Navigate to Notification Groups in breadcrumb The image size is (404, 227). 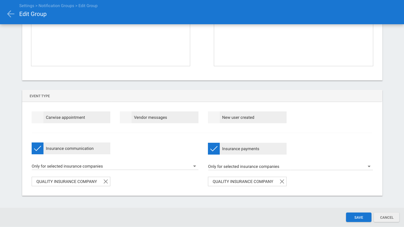[56, 6]
